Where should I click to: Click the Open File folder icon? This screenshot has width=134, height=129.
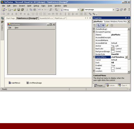coord(15,10)
